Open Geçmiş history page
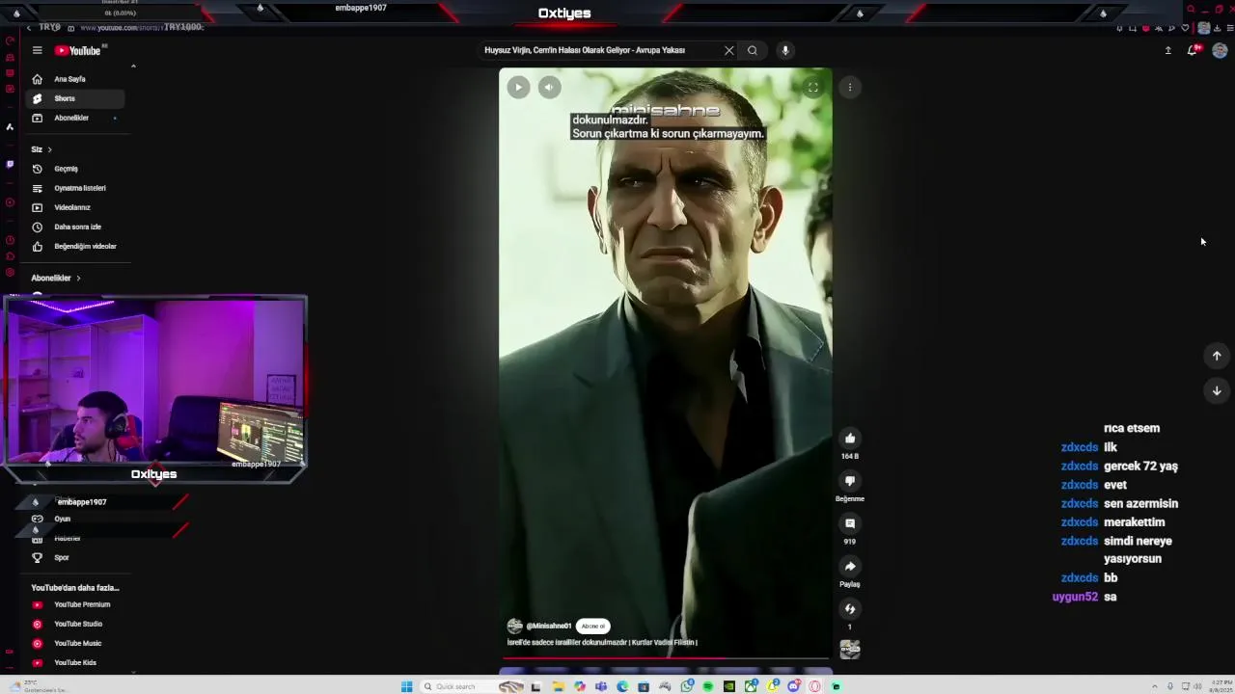The width and height of the screenshot is (1235, 694). click(x=74, y=169)
